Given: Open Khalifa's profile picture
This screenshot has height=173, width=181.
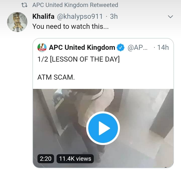Looking at the screenshot, I should click(x=17, y=22).
